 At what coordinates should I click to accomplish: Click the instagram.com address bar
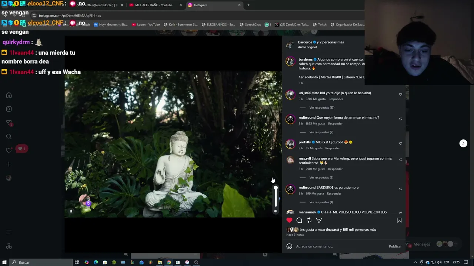pyautogui.click(x=196, y=16)
